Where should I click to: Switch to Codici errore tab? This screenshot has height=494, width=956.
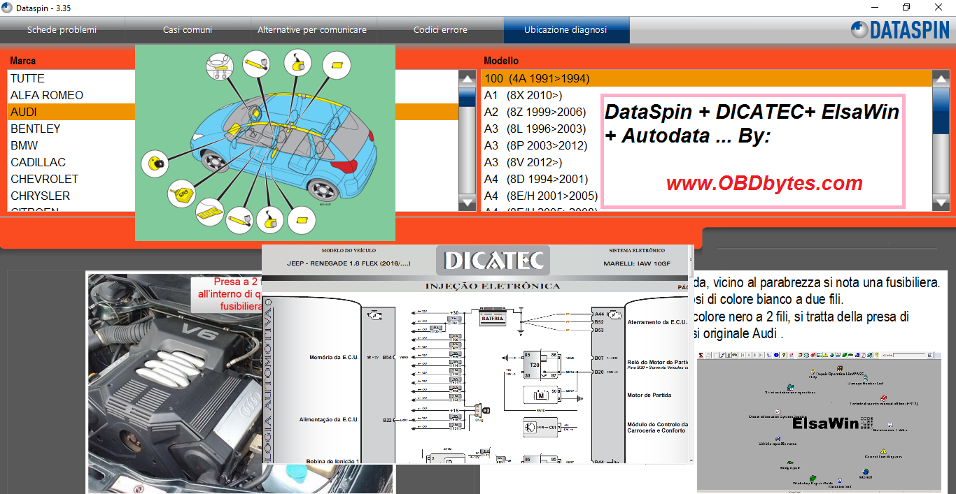click(440, 30)
